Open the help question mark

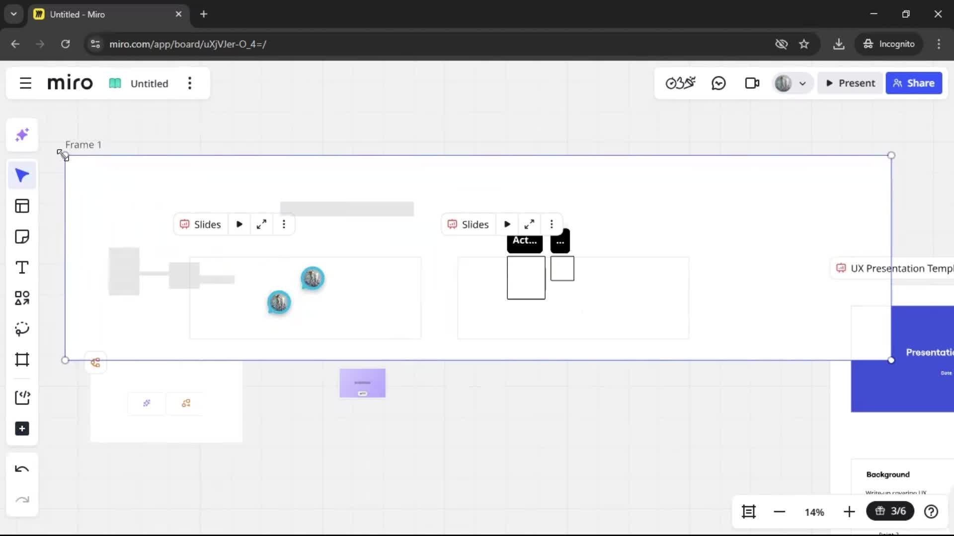pos(931,512)
